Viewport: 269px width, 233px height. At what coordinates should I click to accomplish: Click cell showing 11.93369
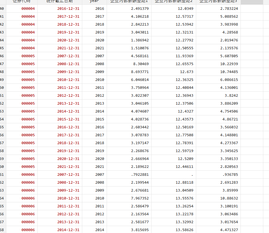[174, 56]
